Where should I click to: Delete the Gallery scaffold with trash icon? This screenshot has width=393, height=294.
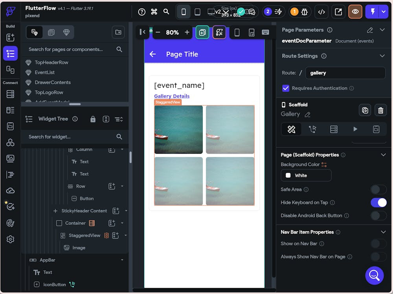380,110
